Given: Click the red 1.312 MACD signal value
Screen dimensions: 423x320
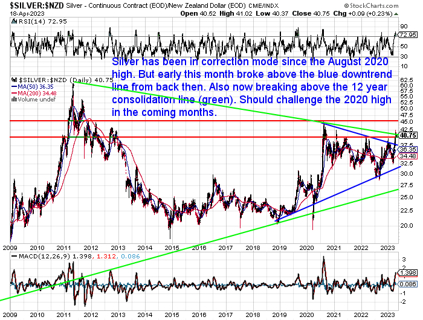Looking at the screenshot, I should click(x=106, y=256).
